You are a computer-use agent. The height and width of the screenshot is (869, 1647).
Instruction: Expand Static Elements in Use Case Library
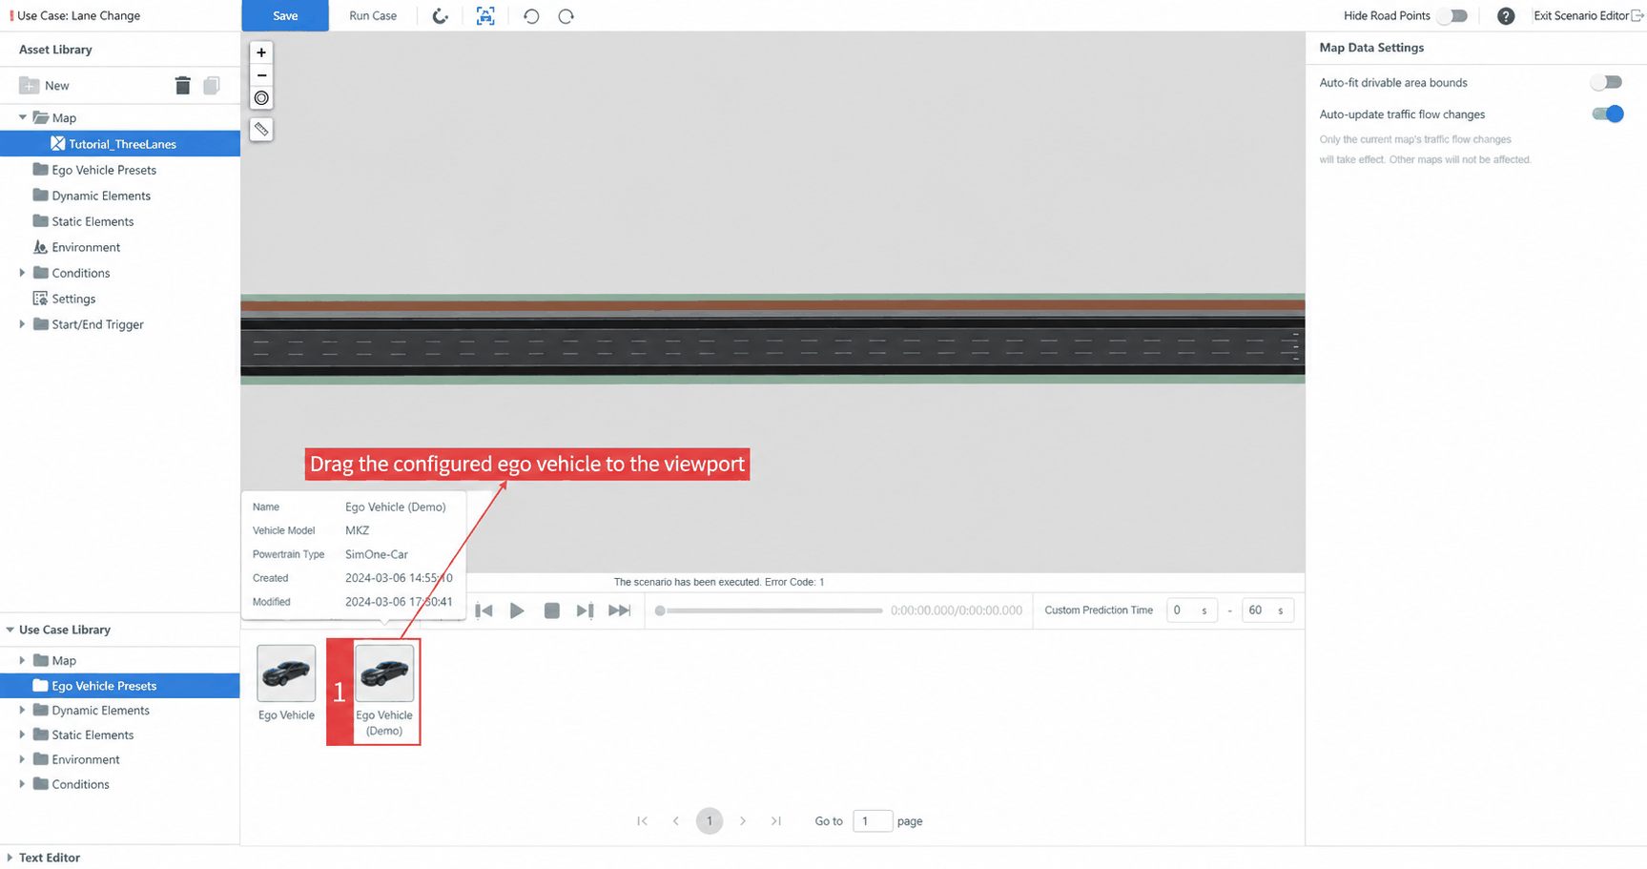[x=23, y=735]
